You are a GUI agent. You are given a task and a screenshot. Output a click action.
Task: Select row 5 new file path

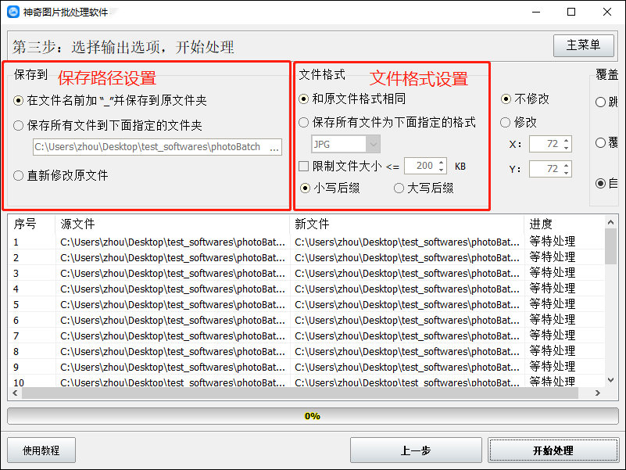pos(407,304)
